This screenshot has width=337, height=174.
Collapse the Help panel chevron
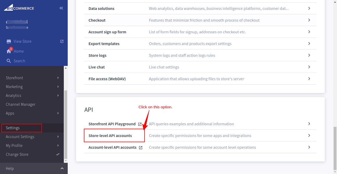point(62,169)
